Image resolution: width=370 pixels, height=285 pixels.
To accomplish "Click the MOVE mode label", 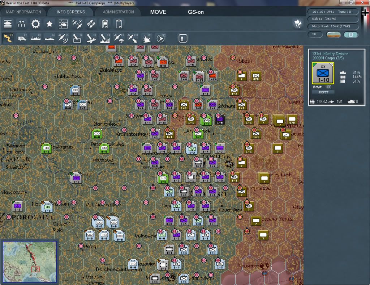I will [x=158, y=12].
